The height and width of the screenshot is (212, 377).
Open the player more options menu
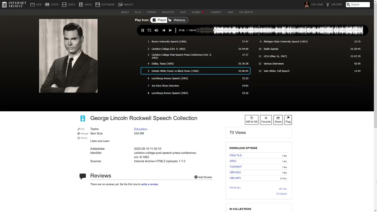(176, 30)
